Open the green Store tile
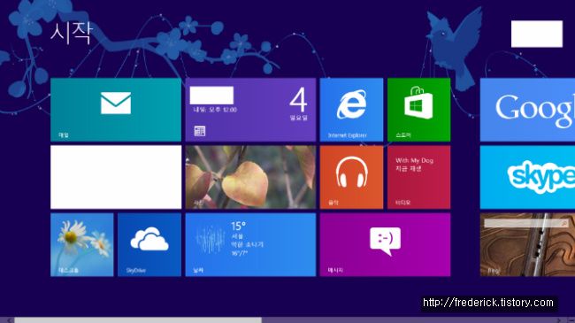The width and height of the screenshot is (575, 323). pyautogui.click(x=418, y=110)
